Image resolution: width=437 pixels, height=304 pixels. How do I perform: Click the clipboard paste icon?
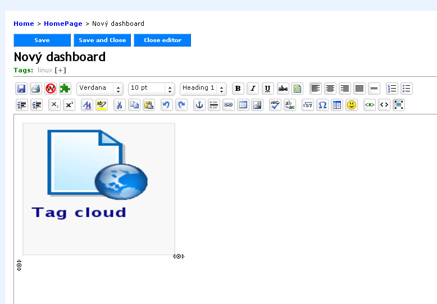point(149,105)
